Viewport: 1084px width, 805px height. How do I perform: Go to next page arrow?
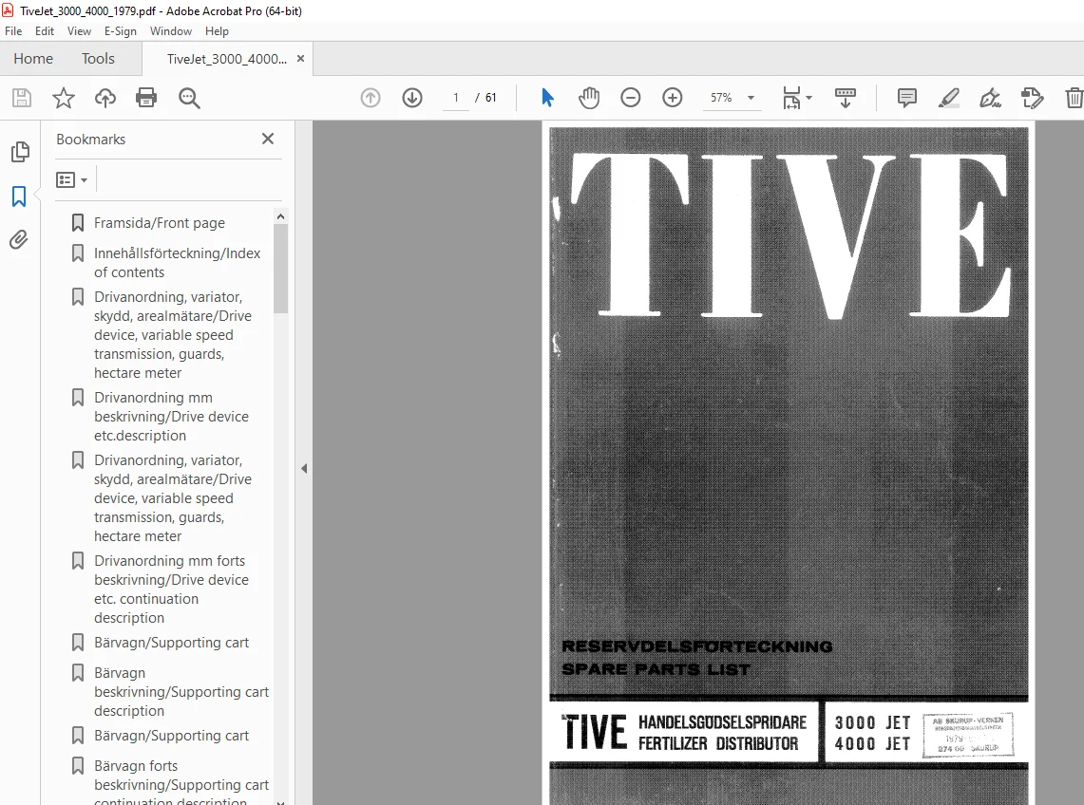(412, 98)
